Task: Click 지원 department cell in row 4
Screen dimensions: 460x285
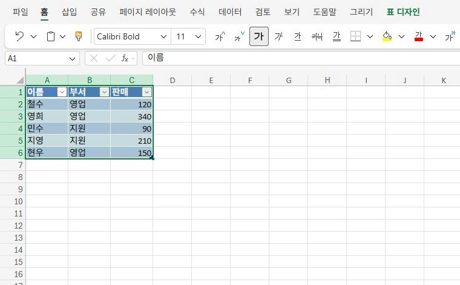Action: (x=89, y=129)
